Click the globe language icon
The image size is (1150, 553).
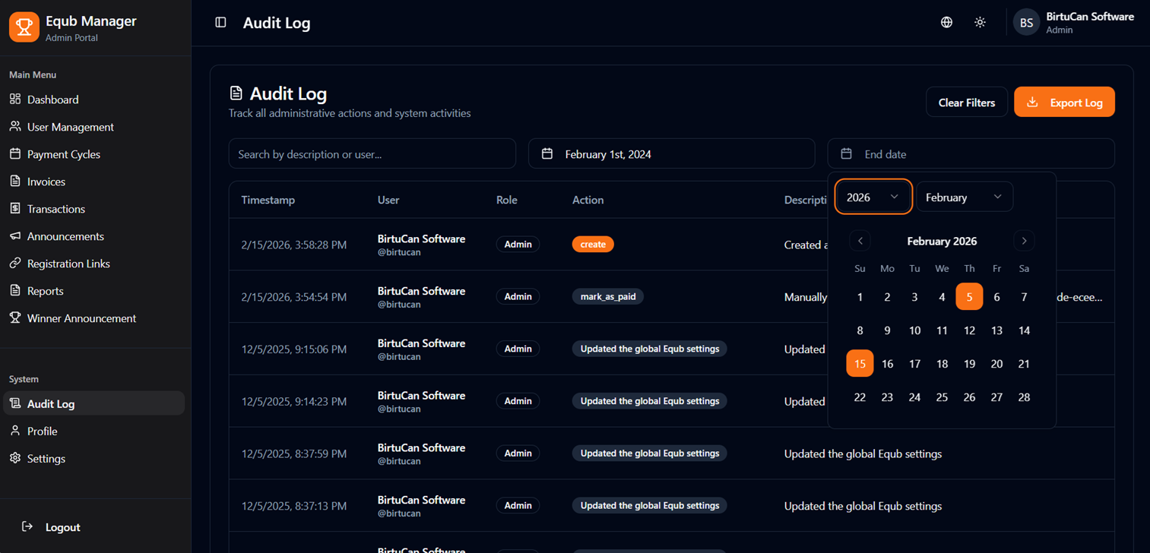946,23
